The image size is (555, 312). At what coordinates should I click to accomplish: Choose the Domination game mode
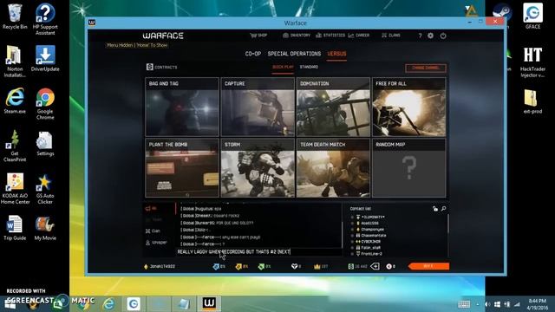click(333, 107)
